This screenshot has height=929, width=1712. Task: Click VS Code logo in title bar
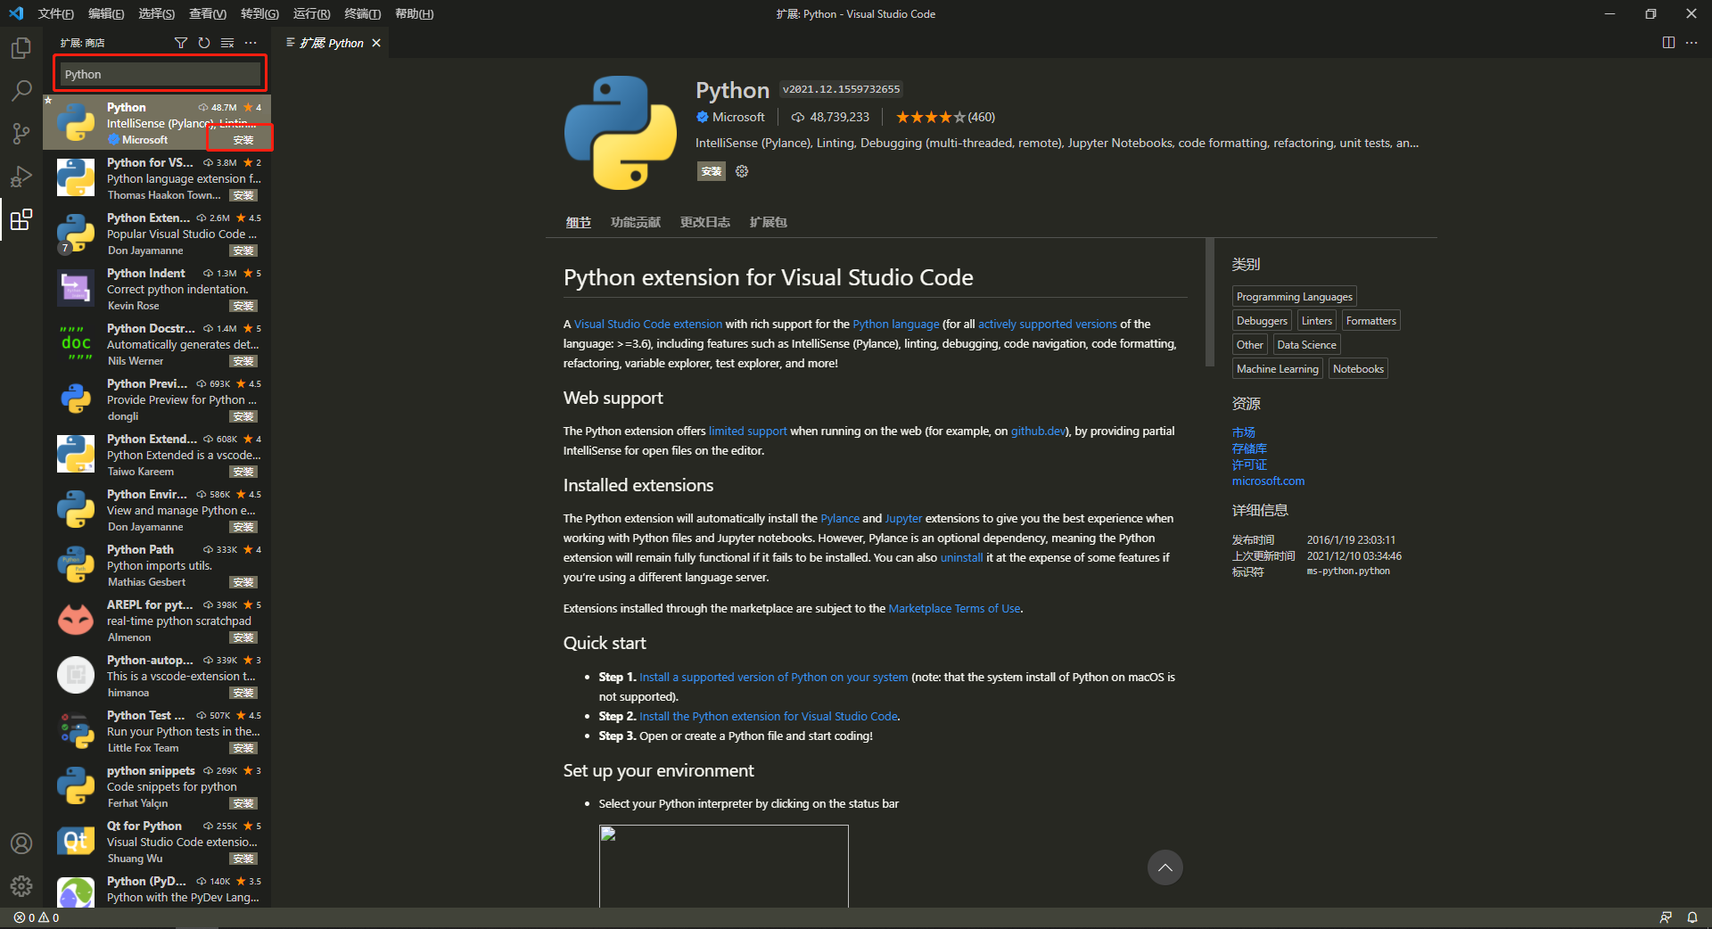[16, 13]
